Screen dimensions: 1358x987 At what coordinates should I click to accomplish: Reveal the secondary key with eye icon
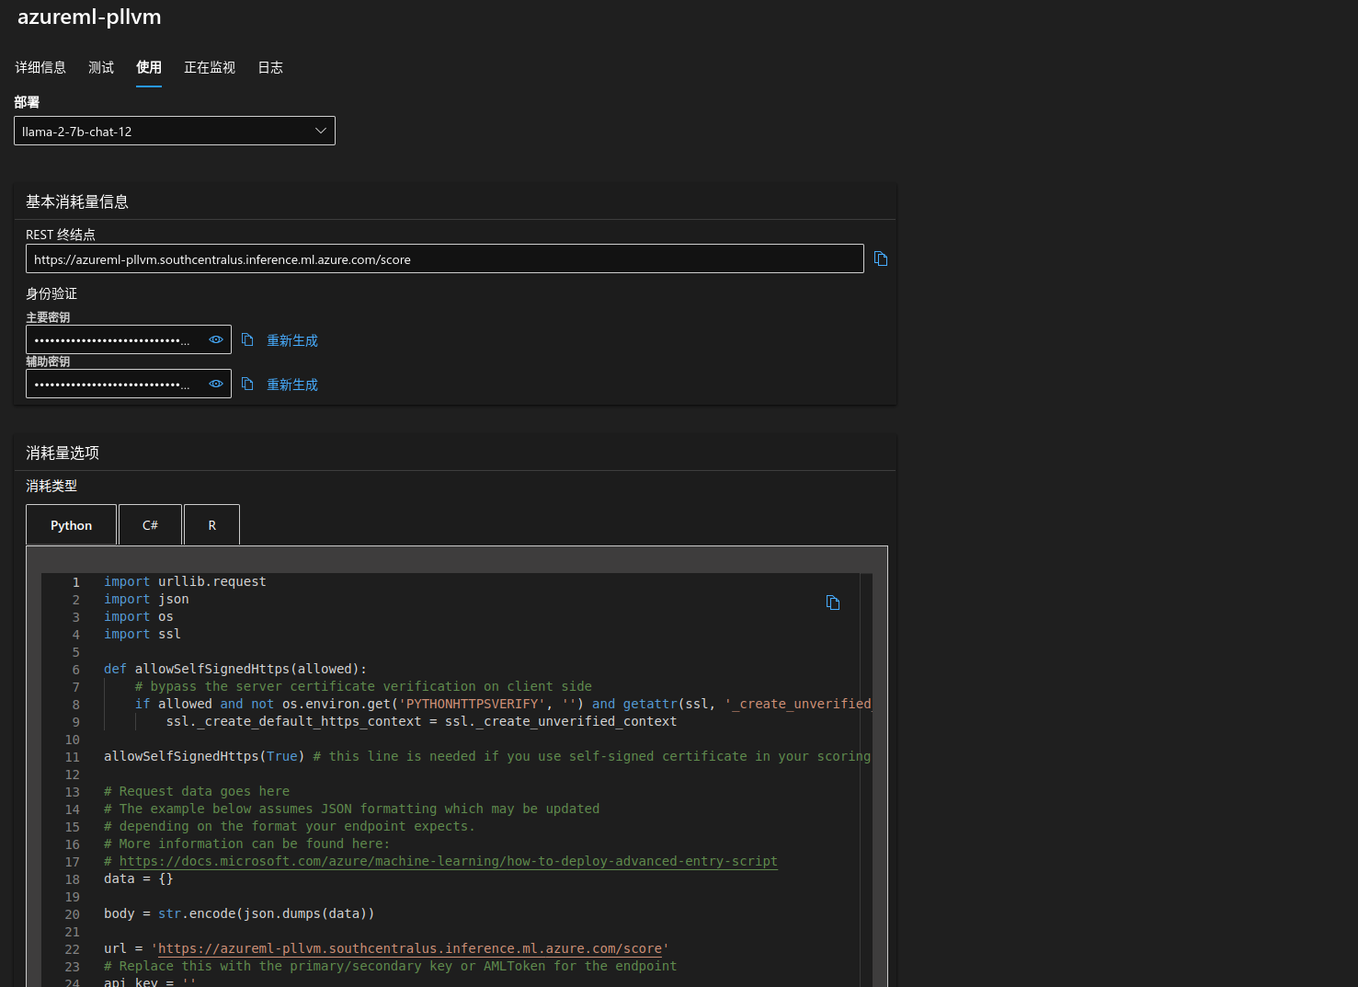[216, 384]
